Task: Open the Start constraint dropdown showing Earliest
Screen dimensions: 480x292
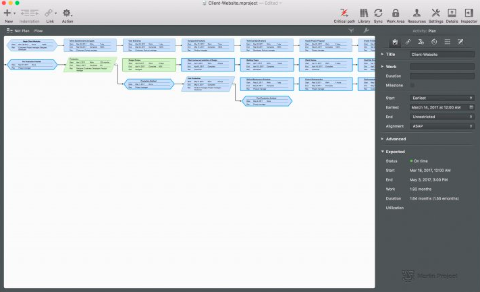Action: click(x=442, y=98)
